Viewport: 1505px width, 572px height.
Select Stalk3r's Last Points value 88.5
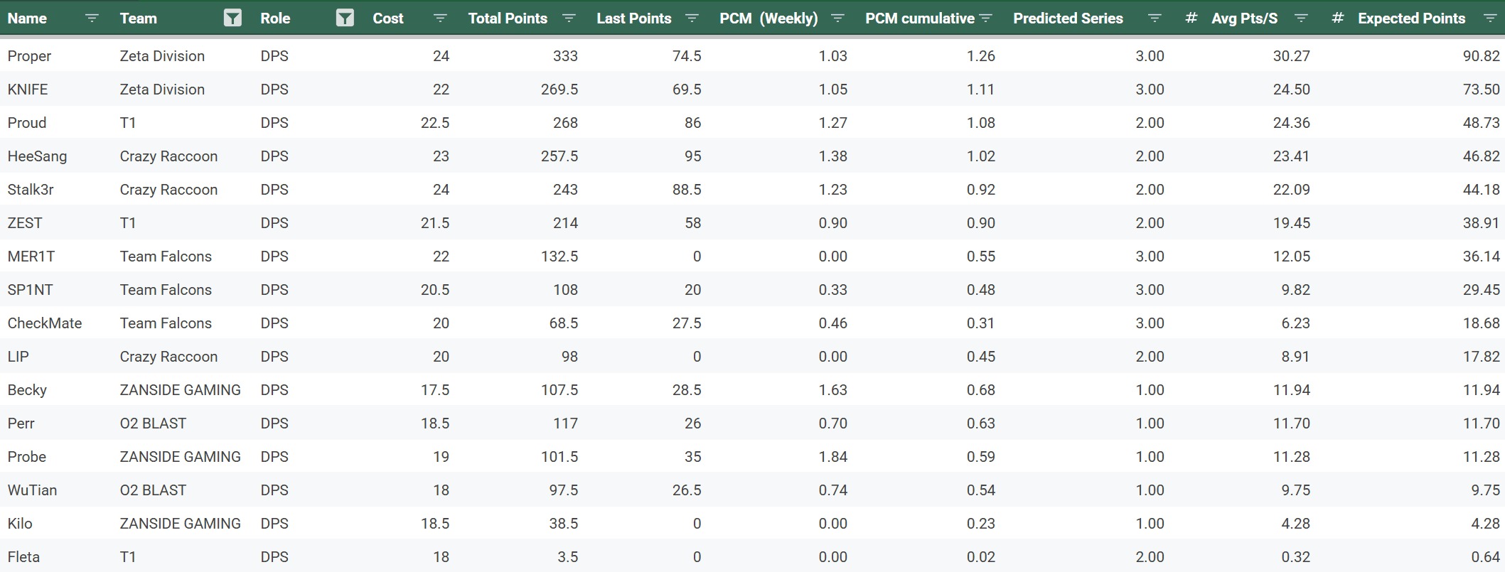pos(687,190)
